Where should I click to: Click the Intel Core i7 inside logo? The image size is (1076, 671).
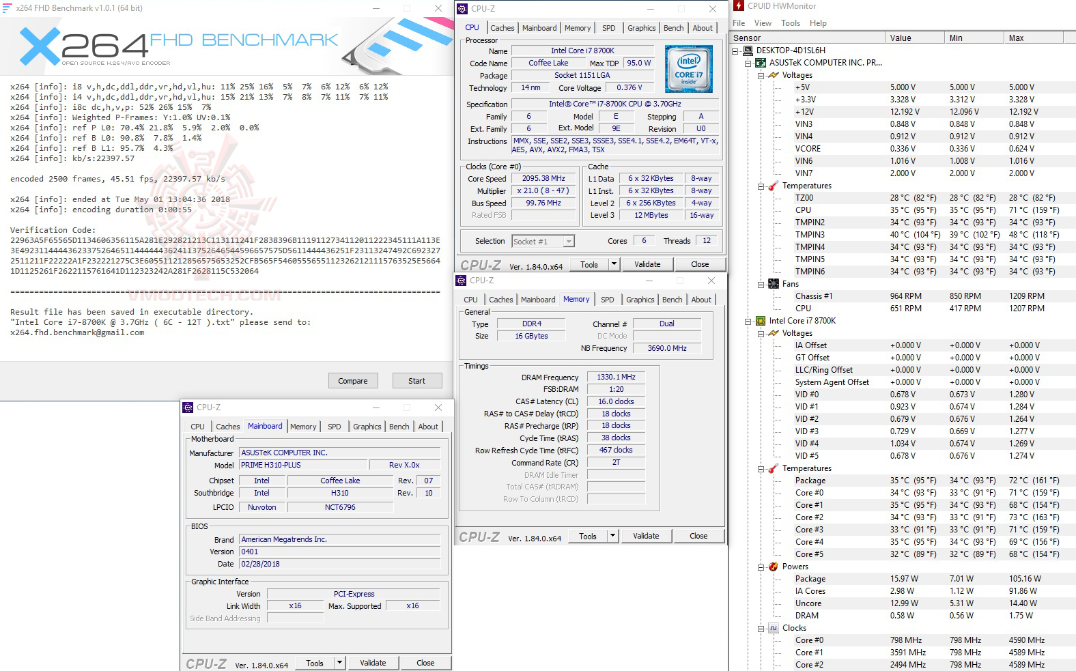click(x=689, y=69)
